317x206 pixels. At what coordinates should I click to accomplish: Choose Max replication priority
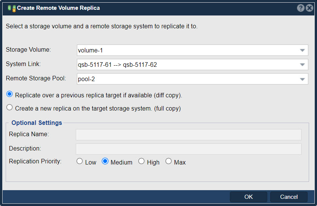(168, 161)
